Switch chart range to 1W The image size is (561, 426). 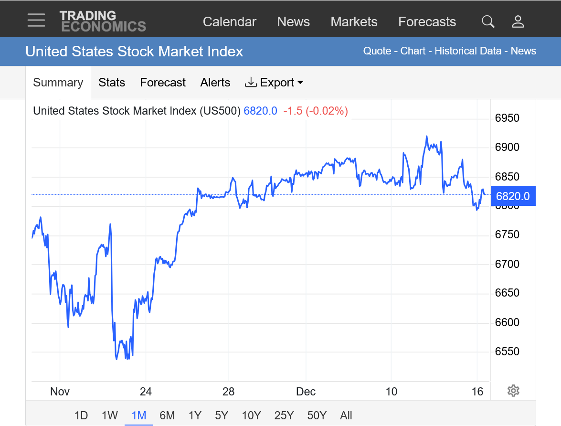click(109, 415)
